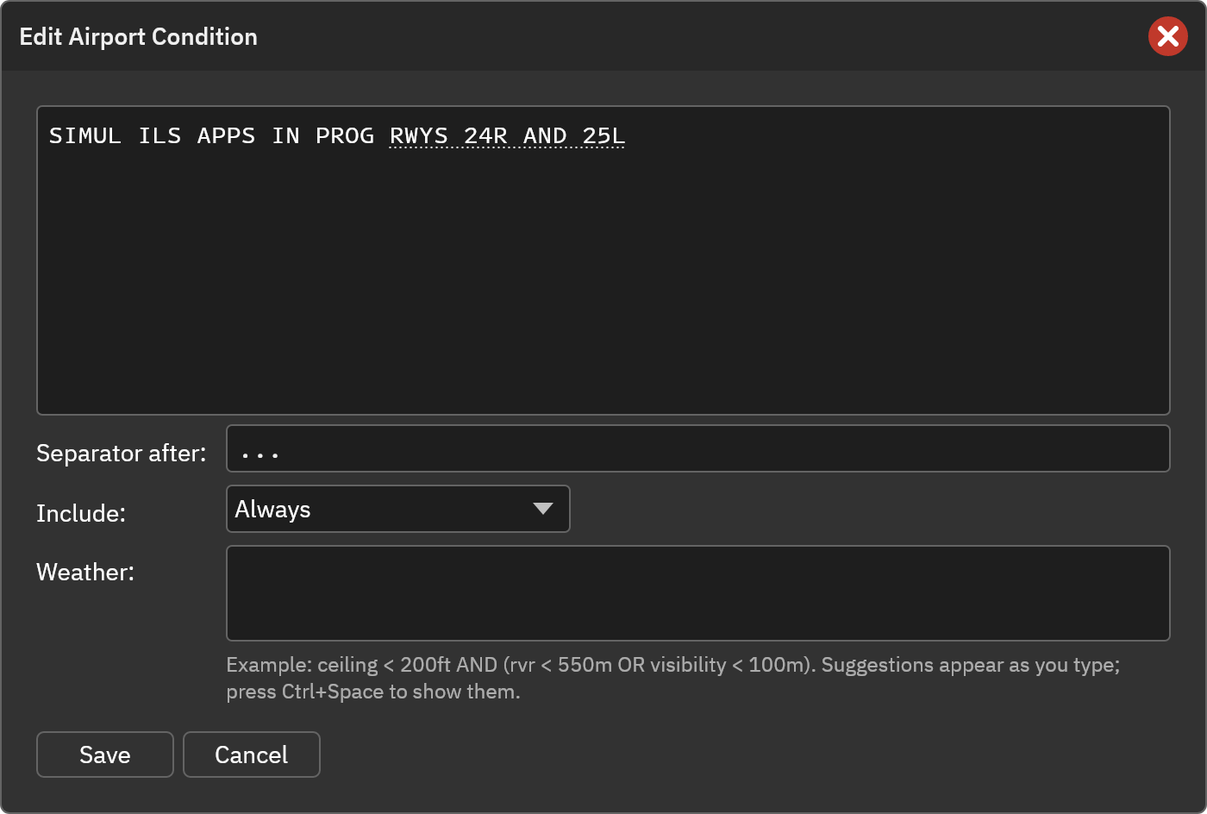Viewport: 1207px width, 814px height.
Task: Click Save to store the condition
Action: point(105,755)
